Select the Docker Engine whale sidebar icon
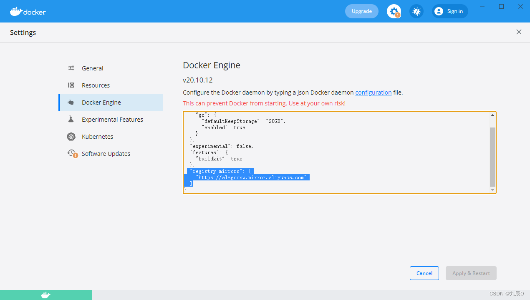The image size is (530, 300). (71, 102)
